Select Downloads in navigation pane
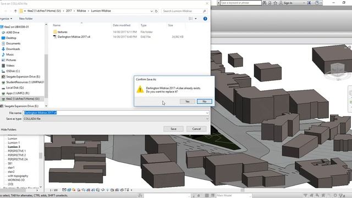352x198 pixels. click(x=13, y=49)
